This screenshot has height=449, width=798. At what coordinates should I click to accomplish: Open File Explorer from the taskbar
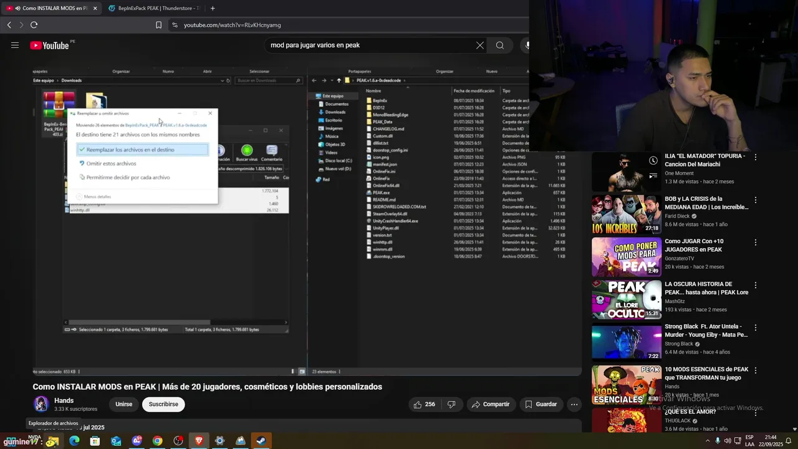pyautogui.click(x=53, y=441)
